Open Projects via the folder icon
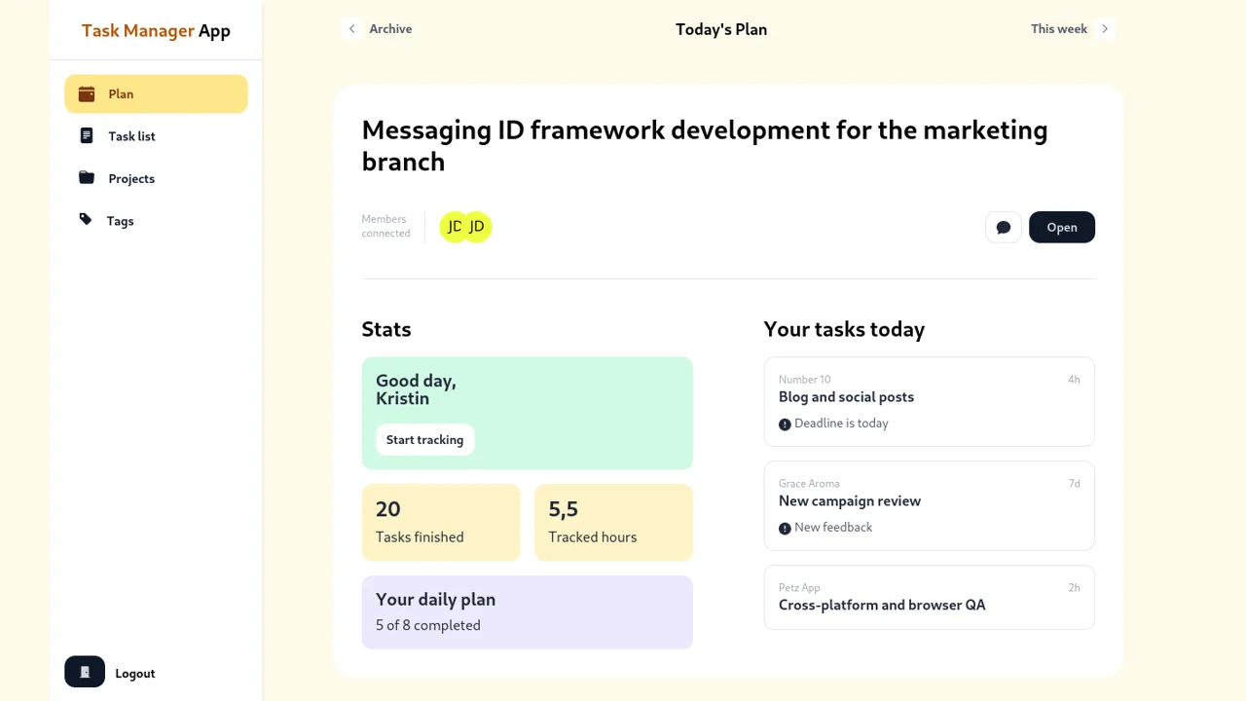Image resolution: width=1246 pixels, height=701 pixels. (x=86, y=178)
